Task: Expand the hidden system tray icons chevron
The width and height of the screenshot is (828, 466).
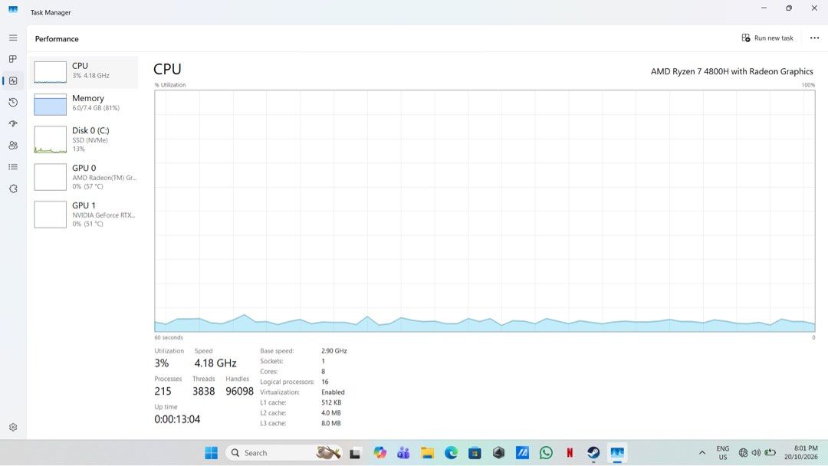Action: 701,453
